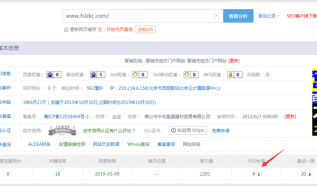Click the Shenma weight icon

[x=230, y=75]
